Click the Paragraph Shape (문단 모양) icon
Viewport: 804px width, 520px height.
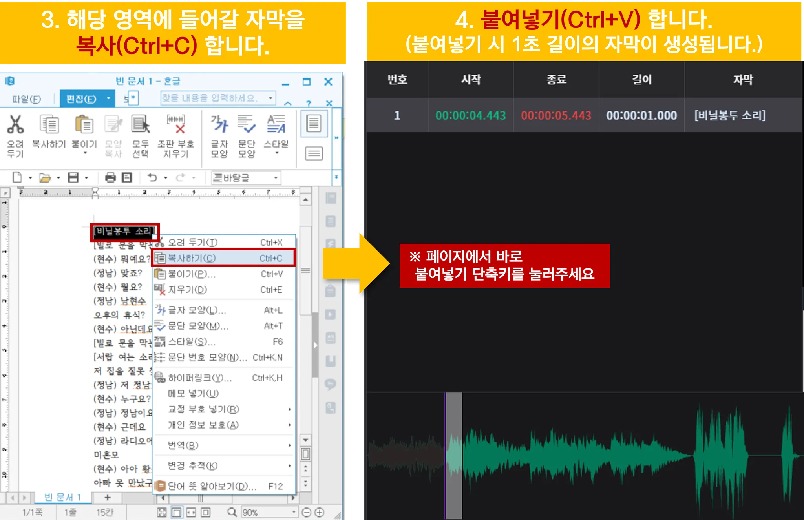click(x=247, y=125)
